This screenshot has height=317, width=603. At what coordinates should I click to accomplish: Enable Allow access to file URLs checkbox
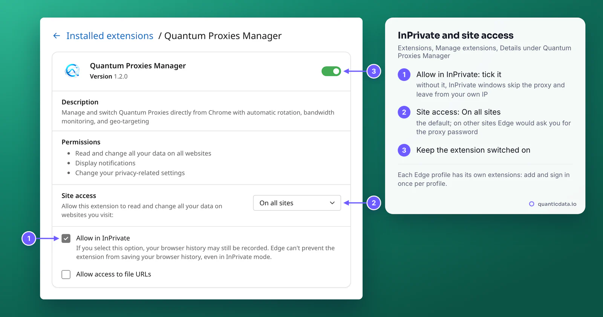tap(66, 275)
